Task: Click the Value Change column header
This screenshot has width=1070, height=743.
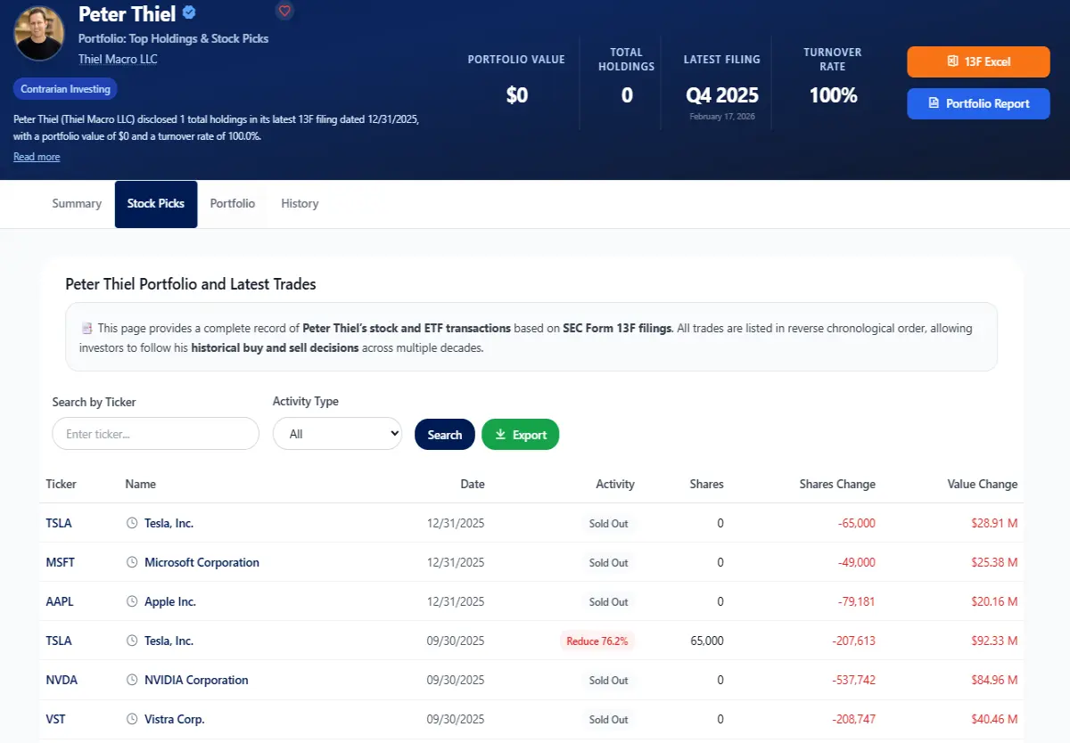Action: click(x=983, y=484)
